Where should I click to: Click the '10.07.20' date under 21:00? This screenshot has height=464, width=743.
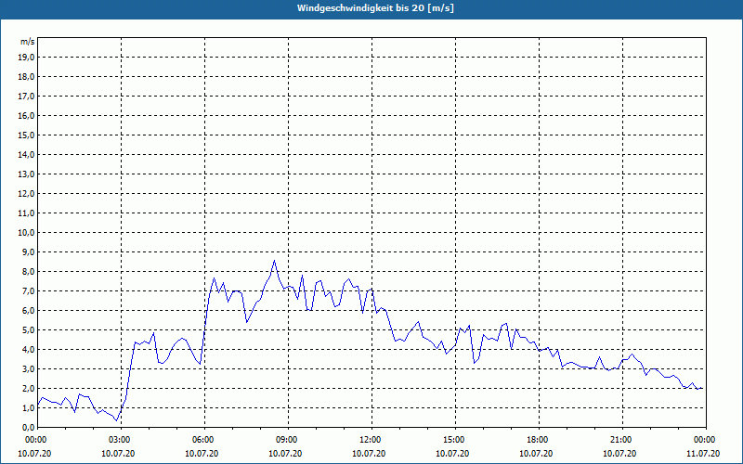(619, 454)
